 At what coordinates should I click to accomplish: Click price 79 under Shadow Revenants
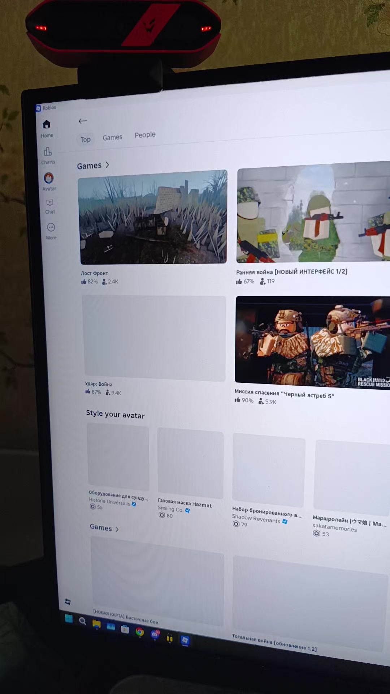(x=240, y=524)
